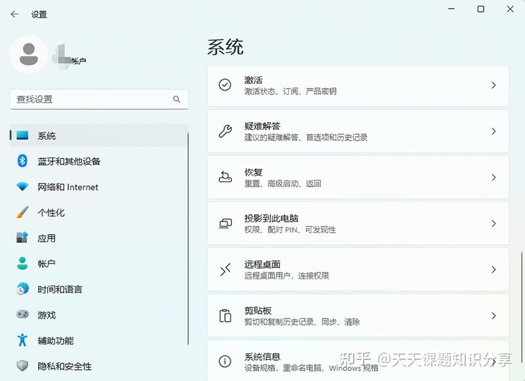Click 剪切和复制历史记录、同步、清除 description
The image size is (525, 381).
[302, 322]
